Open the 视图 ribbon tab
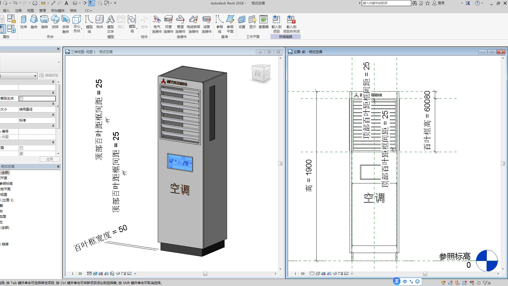The image size is (508, 286). tap(30, 10)
